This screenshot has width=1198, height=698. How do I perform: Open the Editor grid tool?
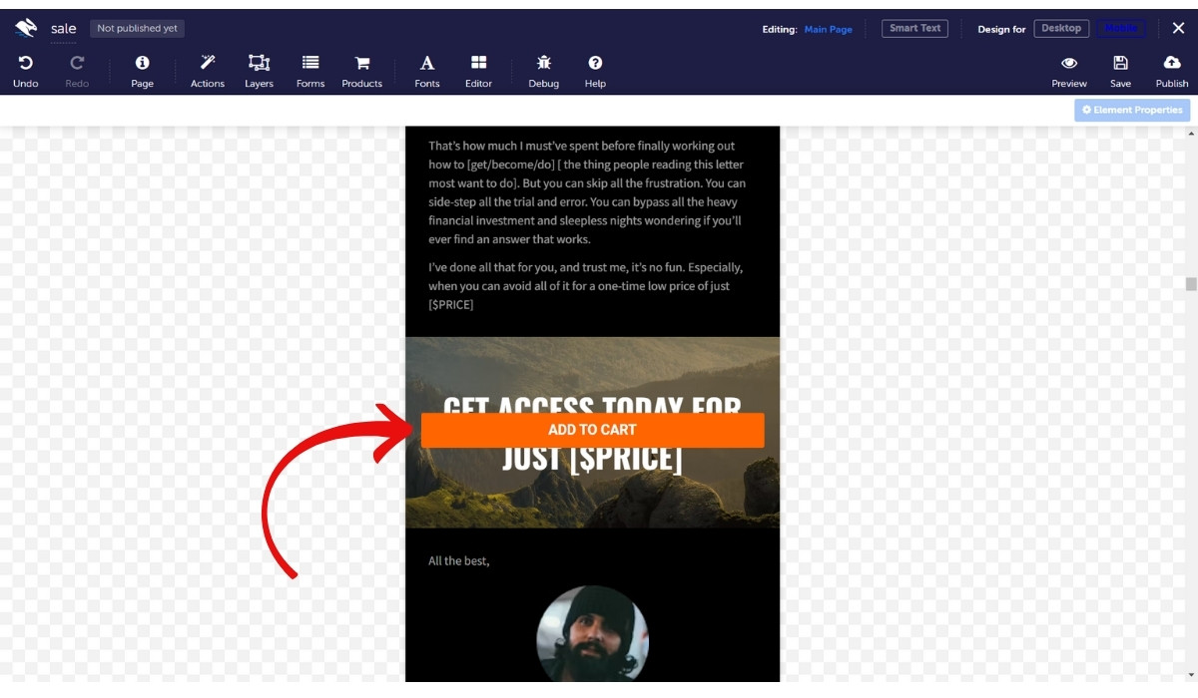479,63
